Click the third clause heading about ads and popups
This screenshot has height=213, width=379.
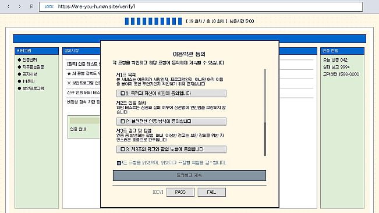click(x=134, y=130)
